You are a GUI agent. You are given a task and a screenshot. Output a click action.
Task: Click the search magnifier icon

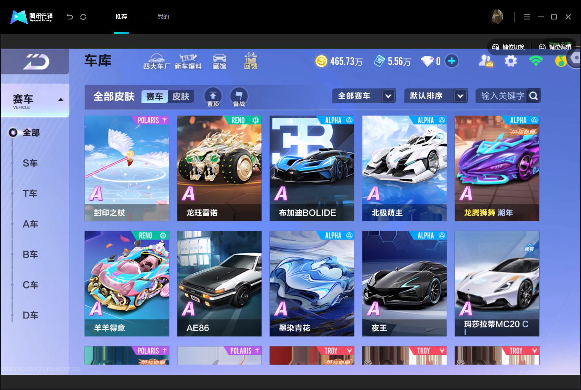(534, 96)
